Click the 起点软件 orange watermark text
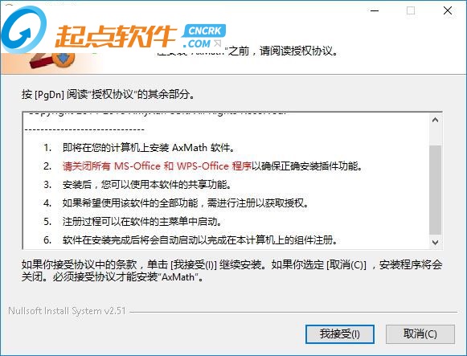The height and width of the screenshot is (356, 467). 115,36
